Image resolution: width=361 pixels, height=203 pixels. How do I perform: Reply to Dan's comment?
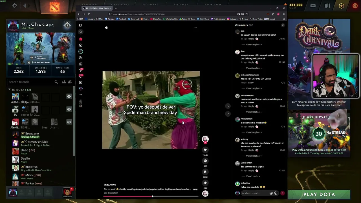pos(251,39)
